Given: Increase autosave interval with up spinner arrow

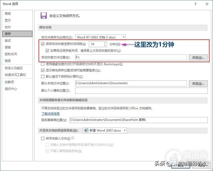Looking at the screenshot, I should pyautogui.click(x=105, y=43).
